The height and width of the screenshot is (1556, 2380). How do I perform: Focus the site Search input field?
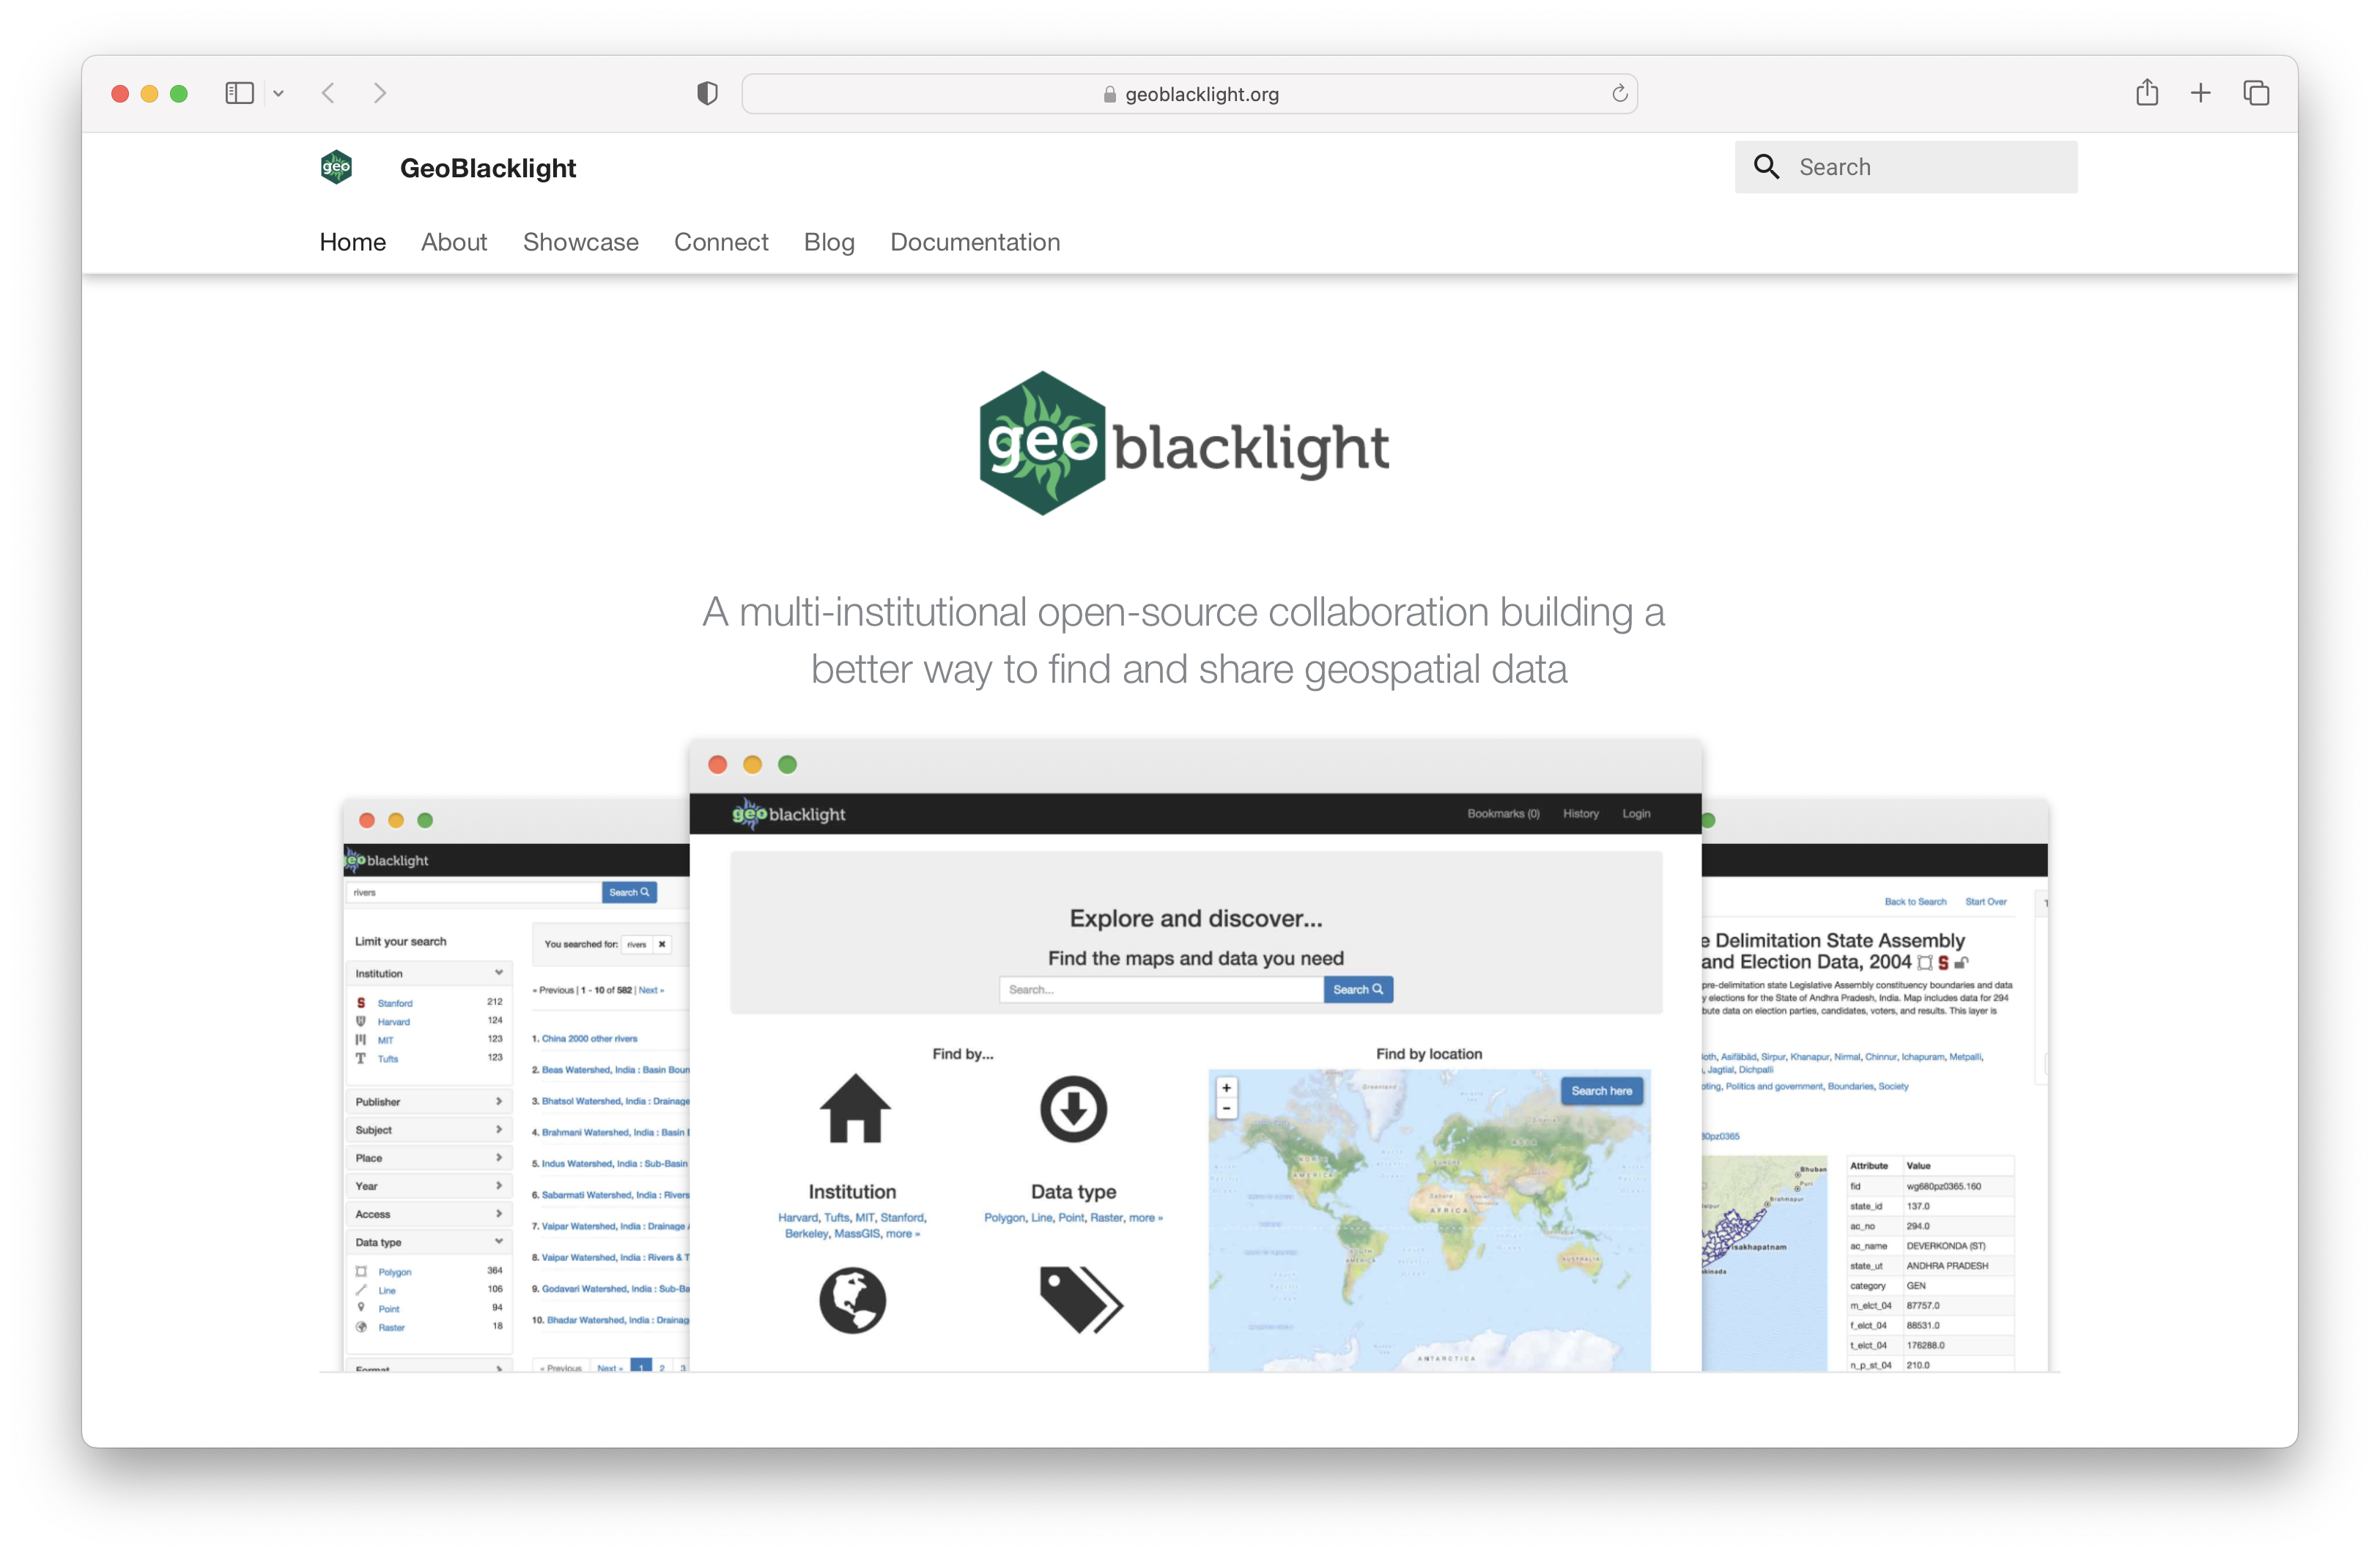(1930, 167)
